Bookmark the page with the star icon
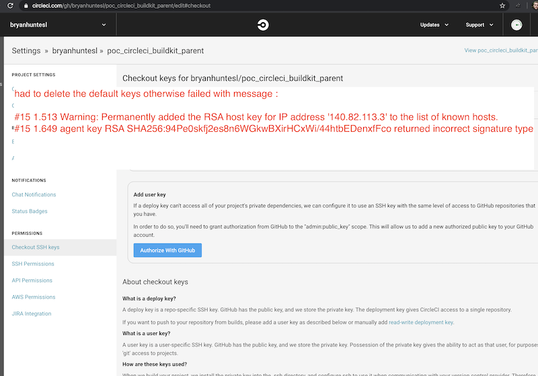The width and height of the screenshot is (538, 376). [x=502, y=5]
